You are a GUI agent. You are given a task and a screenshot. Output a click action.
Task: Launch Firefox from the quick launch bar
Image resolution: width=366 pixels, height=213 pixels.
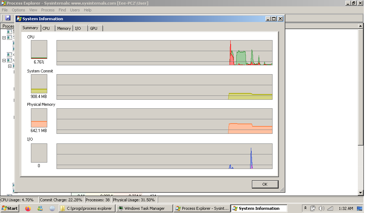click(28, 208)
